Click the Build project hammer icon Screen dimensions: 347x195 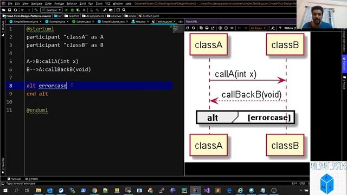pos(36,10)
